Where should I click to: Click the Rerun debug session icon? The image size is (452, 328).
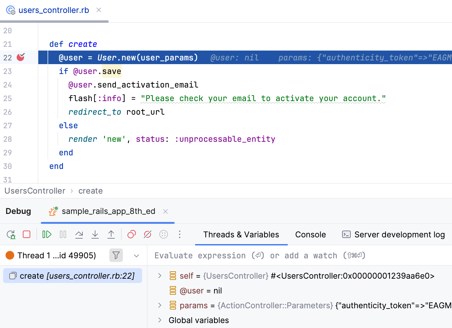pos(11,235)
